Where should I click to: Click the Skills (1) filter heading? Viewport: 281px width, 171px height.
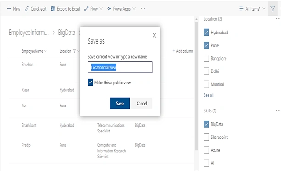[x=210, y=110]
